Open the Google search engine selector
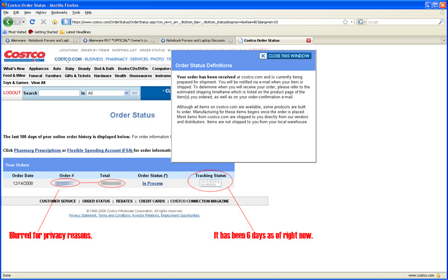Viewport: 448px width, 280px height. [x=362, y=22]
